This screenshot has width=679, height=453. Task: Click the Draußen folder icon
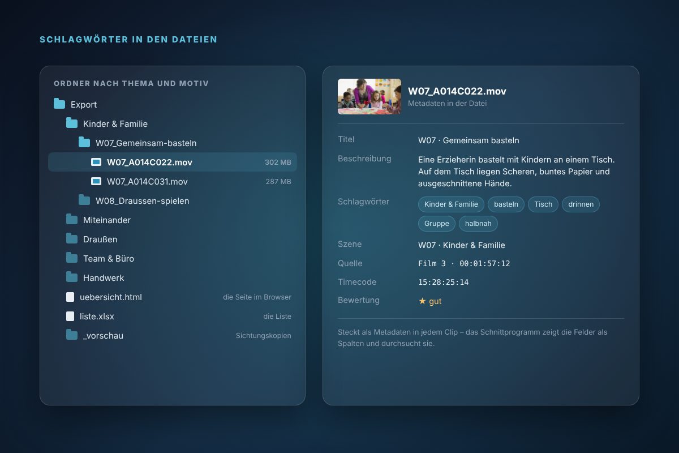click(72, 239)
